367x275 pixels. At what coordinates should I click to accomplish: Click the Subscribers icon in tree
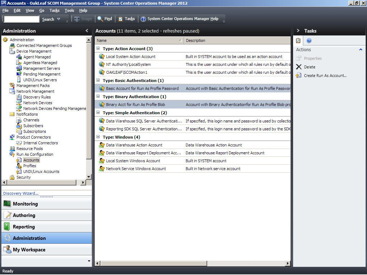tap(19, 126)
